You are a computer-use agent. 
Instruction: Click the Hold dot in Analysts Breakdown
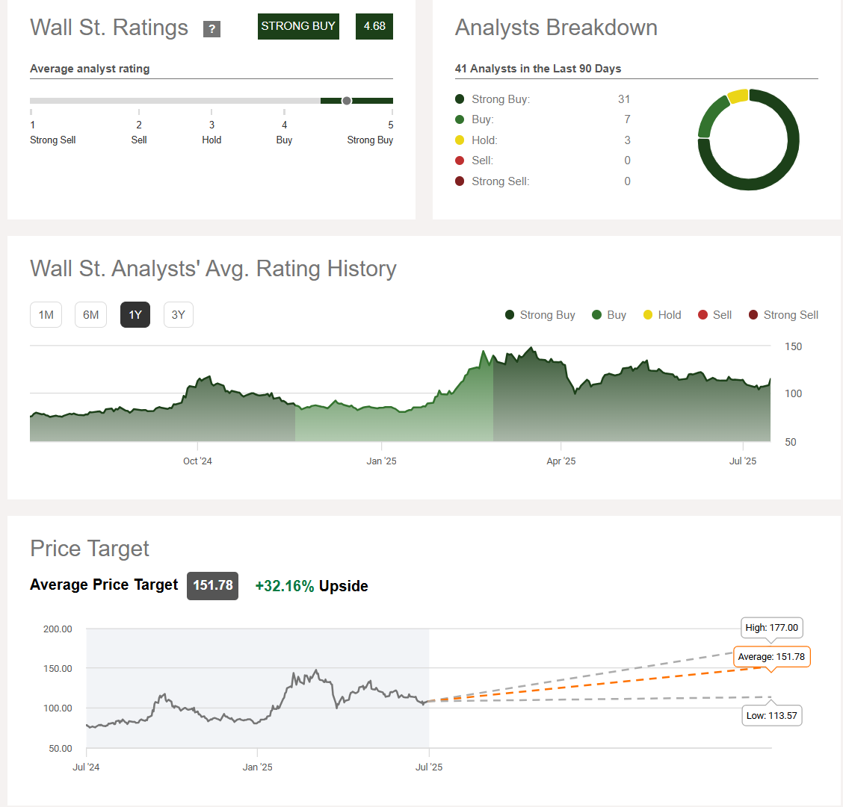[x=460, y=140]
